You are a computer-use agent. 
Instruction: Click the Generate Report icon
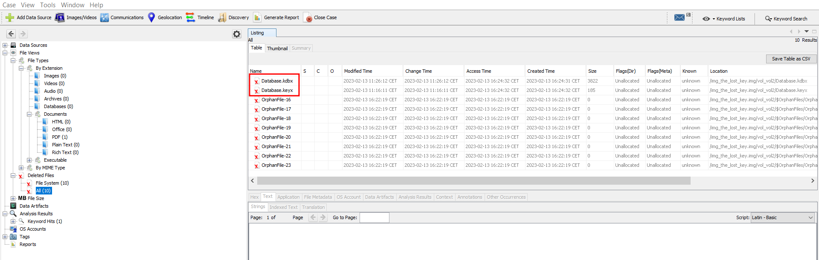point(257,17)
